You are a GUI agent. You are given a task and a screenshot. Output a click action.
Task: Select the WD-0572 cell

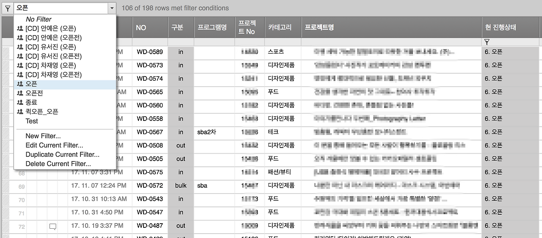coord(150,186)
